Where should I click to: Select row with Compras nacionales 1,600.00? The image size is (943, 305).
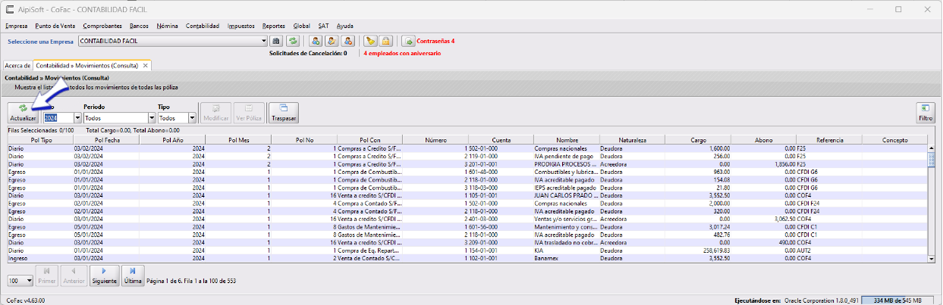pyautogui.click(x=466, y=148)
